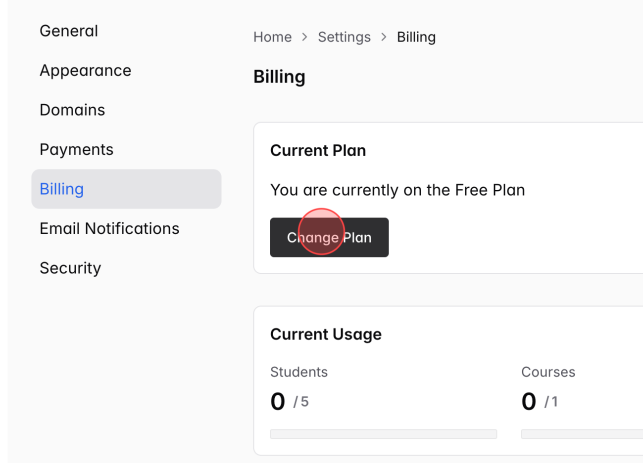Click the Students count showing 0 of 5
The width and height of the screenshot is (643, 463).
[x=289, y=401]
